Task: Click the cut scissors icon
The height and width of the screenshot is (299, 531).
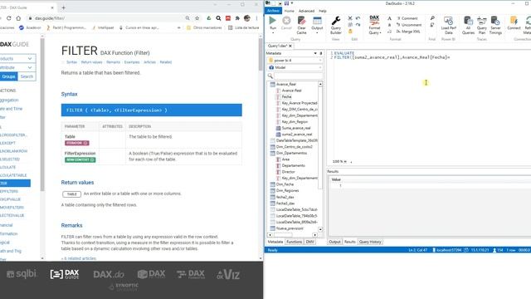Action: (350, 18)
